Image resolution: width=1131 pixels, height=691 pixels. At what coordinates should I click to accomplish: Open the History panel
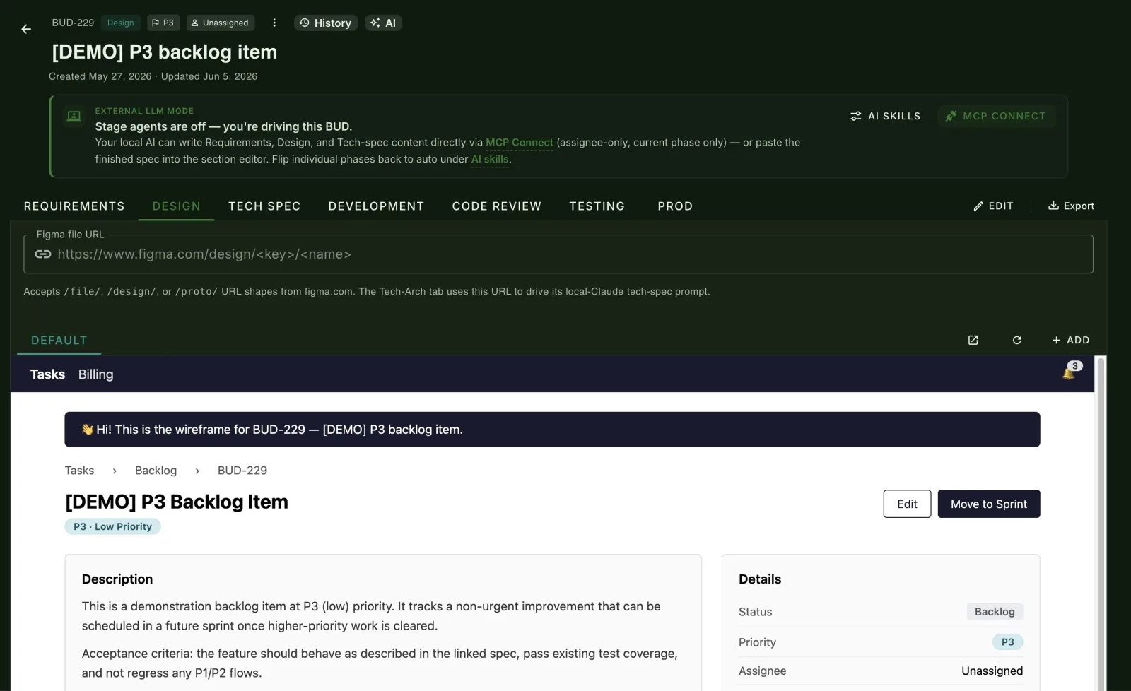[x=326, y=23]
